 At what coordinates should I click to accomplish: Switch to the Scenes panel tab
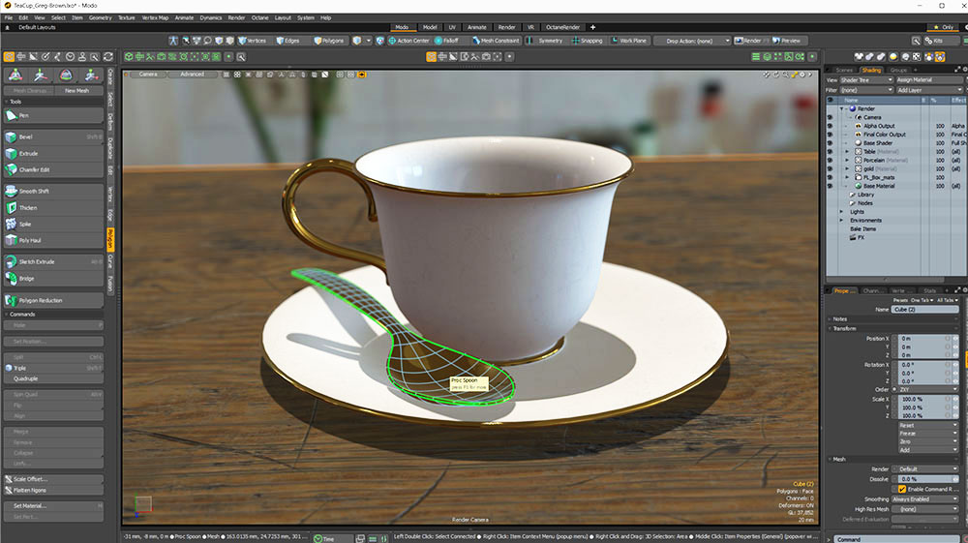(843, 71)
